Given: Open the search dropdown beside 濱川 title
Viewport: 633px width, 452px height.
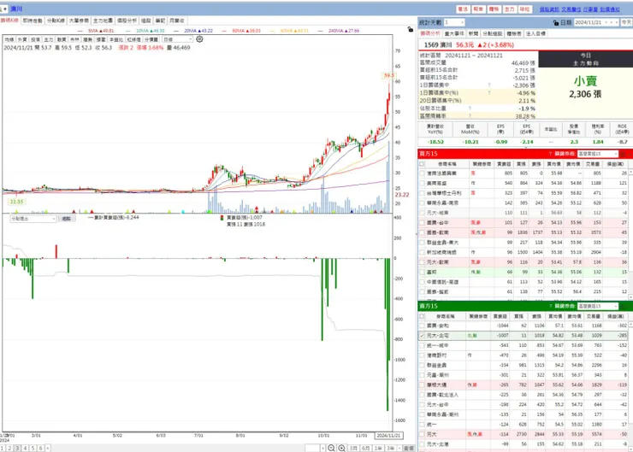Looking at the screenshot, I should click(4, 9).
